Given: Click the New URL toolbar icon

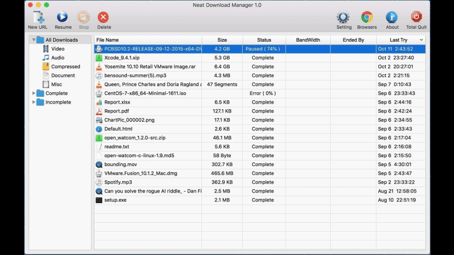Looking at the screenshot, I should point(38,18).
